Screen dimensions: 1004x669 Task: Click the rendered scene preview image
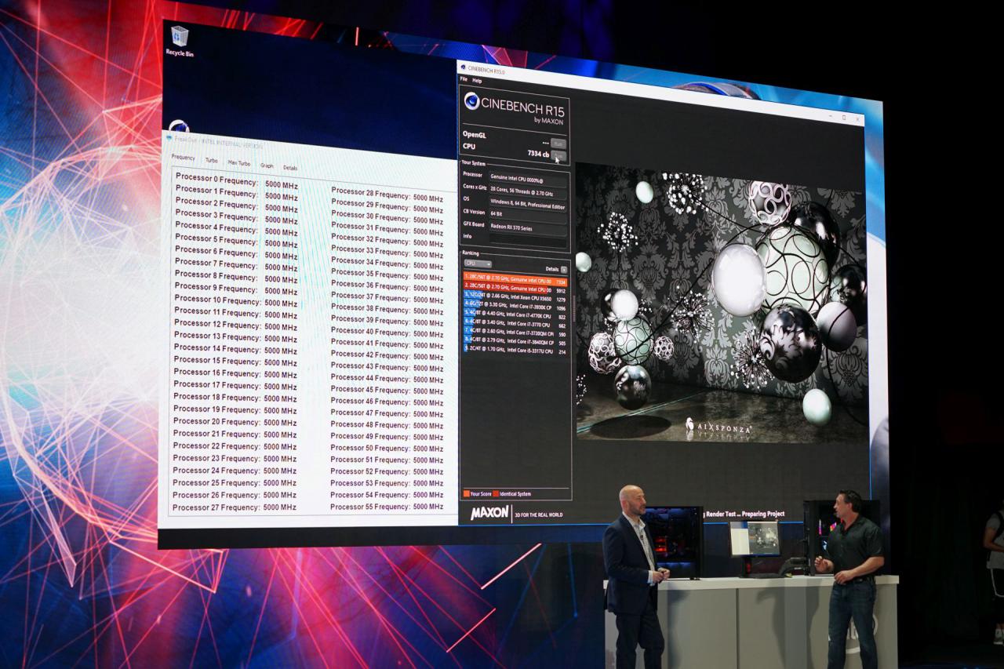click(x=721, y=302)
